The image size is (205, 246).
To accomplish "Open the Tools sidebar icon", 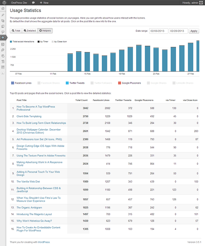I will [x=3, y=61].
